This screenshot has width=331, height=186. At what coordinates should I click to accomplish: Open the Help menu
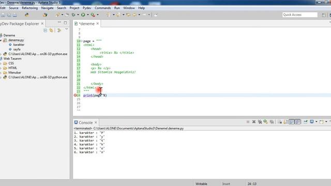click(141, 8)
